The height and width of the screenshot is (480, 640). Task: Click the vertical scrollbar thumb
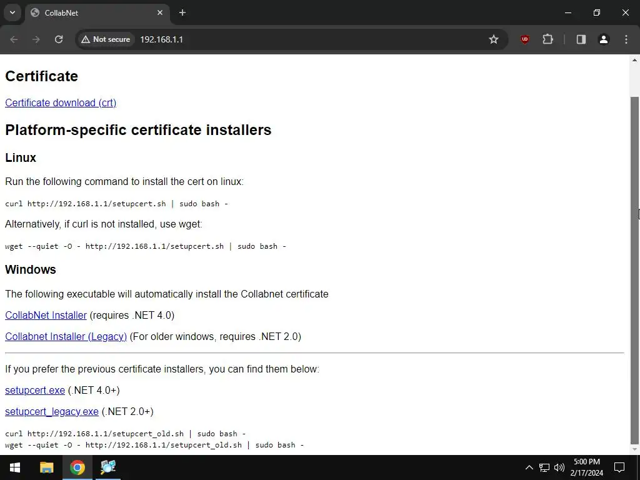pos(635,270)
